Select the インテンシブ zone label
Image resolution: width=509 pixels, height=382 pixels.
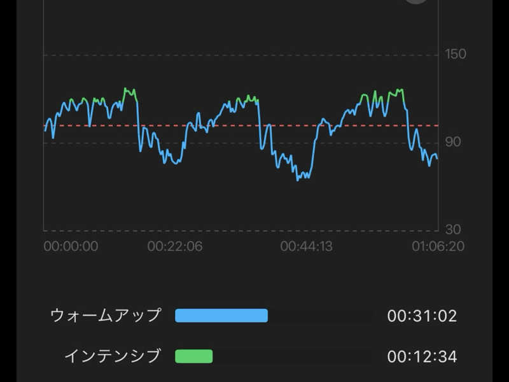113,356
